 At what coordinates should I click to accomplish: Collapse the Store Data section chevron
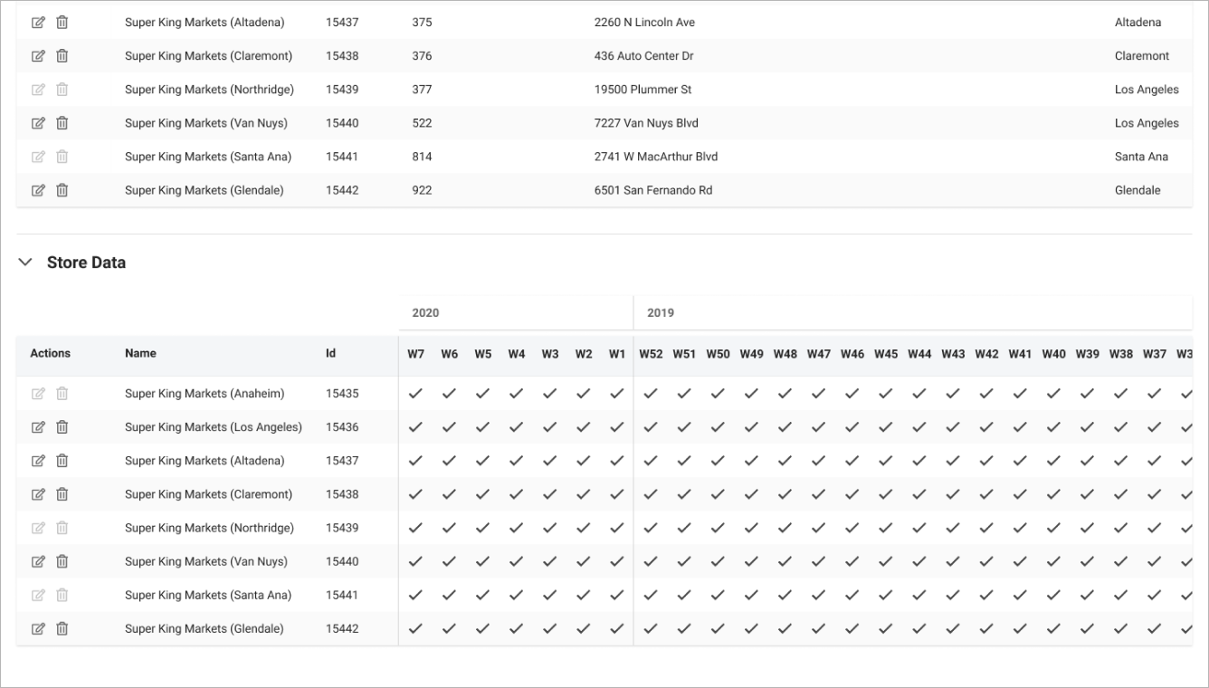[x=26, y=263]
